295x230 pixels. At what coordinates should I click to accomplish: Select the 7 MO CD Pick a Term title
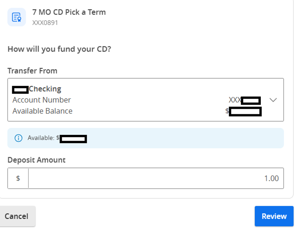(x=69, y=12)
